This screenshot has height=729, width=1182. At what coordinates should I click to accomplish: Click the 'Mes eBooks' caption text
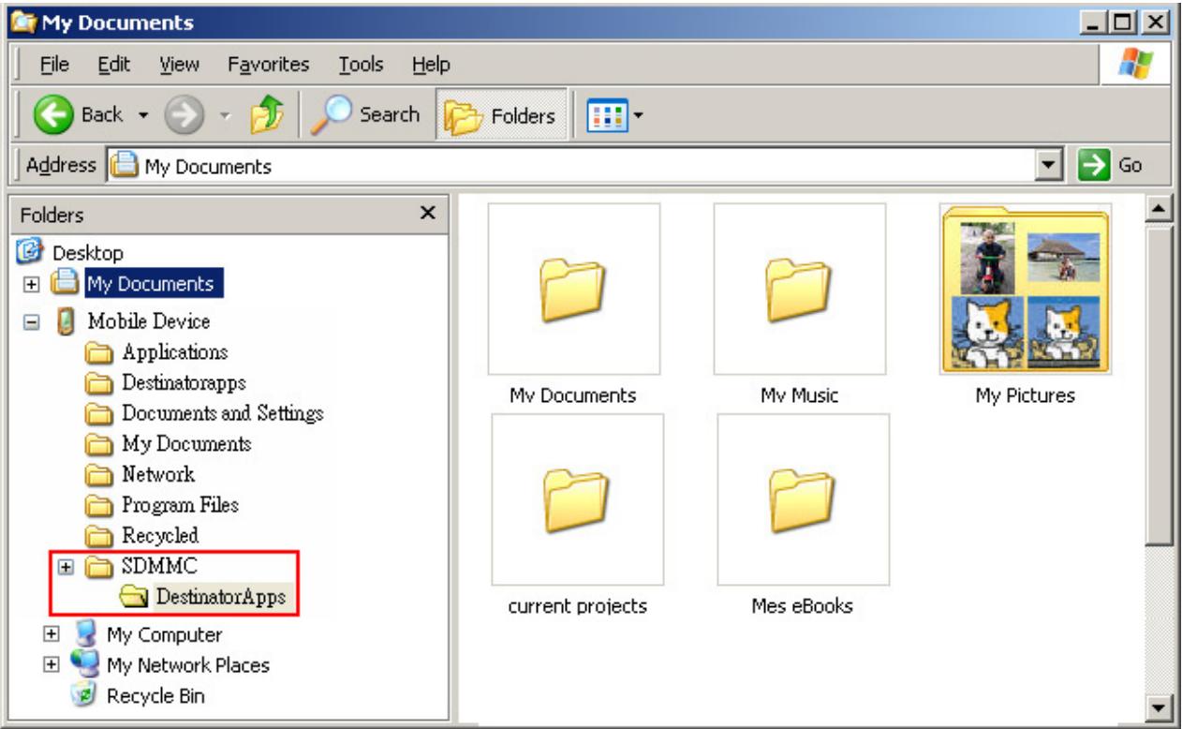click(802, 606)
